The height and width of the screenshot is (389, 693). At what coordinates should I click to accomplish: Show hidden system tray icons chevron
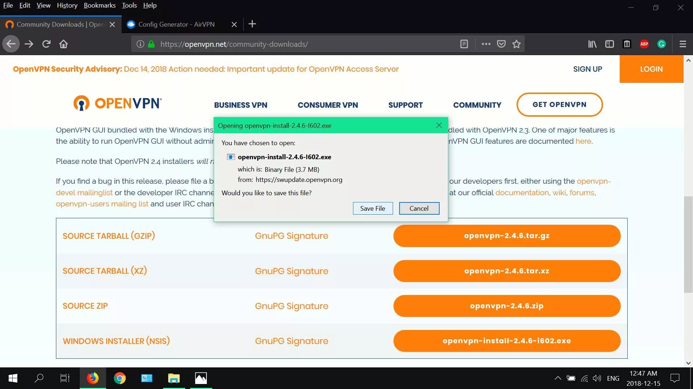[x=558, y=378]
